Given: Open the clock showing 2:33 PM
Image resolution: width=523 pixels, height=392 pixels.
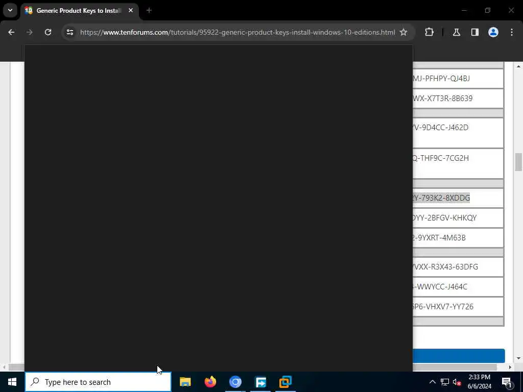Looking at the screenshot, I should [480, 382].
